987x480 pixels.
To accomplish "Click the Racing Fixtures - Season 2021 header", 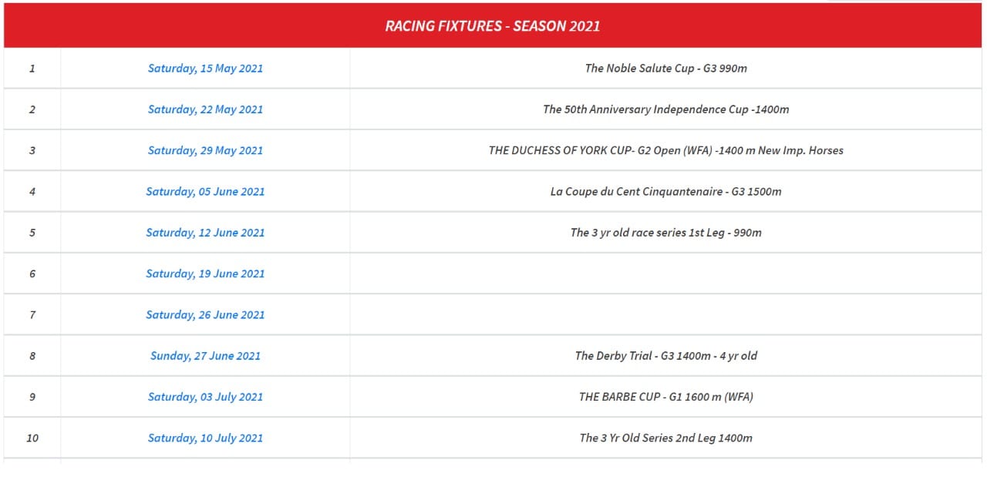I will point(493,25).
